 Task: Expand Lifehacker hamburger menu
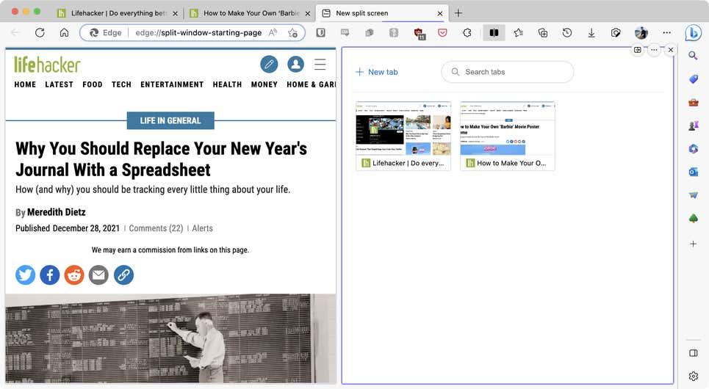(320, 64)
